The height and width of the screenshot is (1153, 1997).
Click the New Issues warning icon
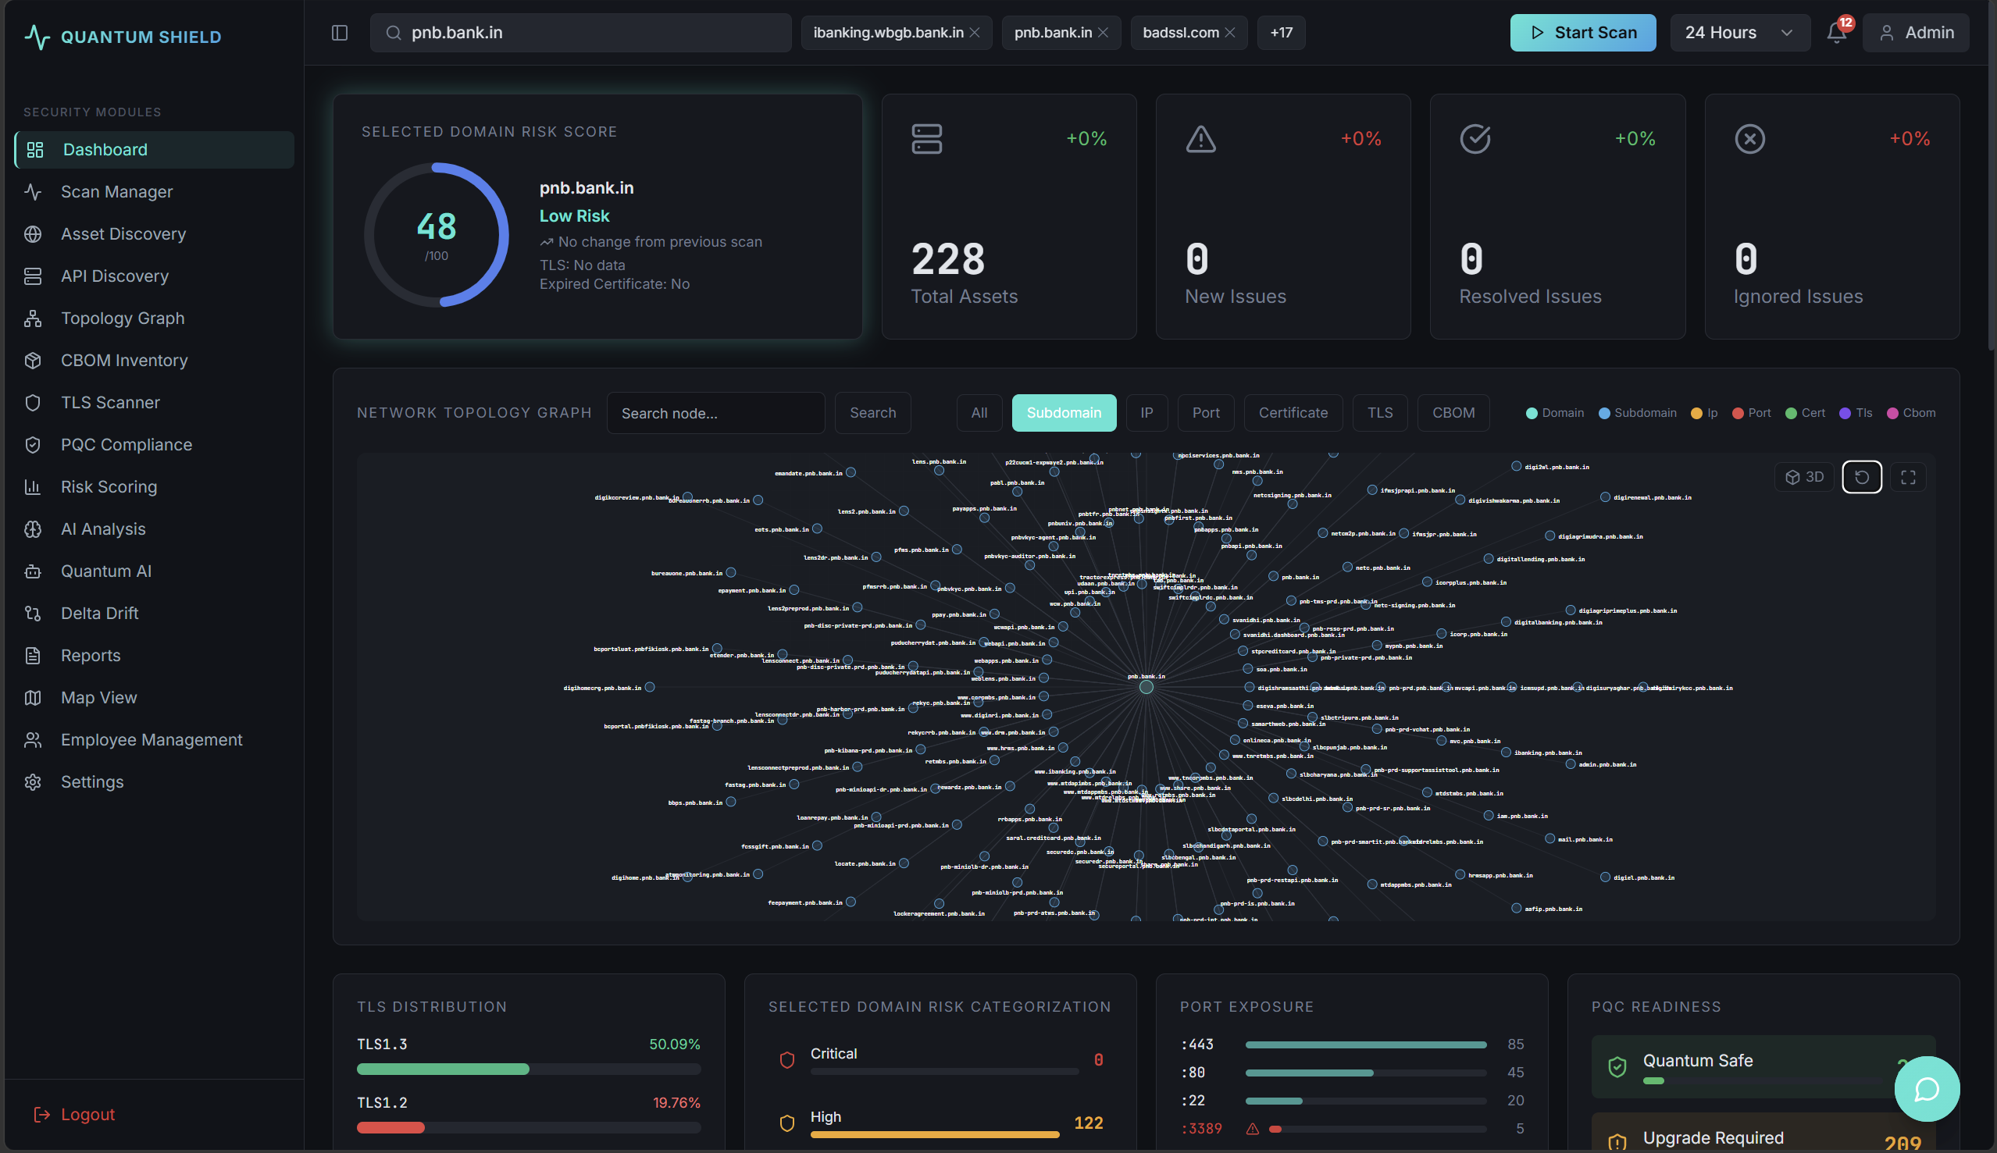(1200, 139)
